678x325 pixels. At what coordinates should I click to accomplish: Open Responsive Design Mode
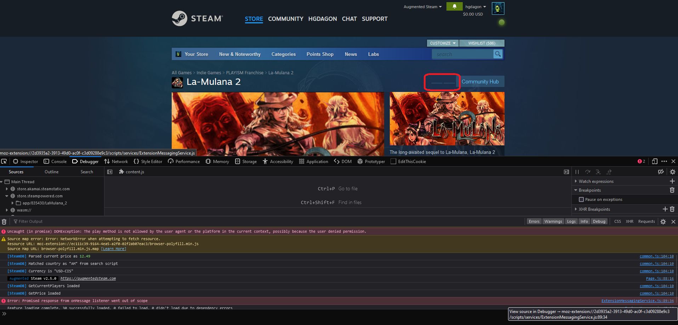(x=655, y=161)
